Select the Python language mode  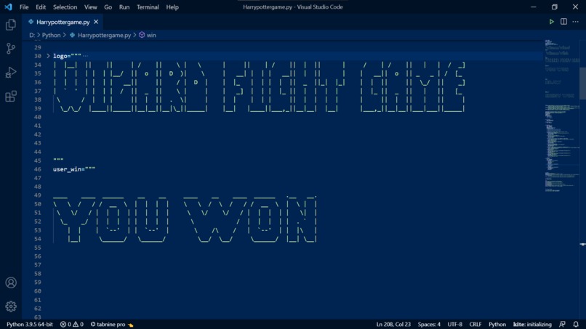[497, 324]
